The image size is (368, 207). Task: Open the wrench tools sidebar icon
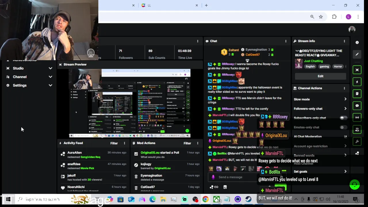click(x=357, y=141)
